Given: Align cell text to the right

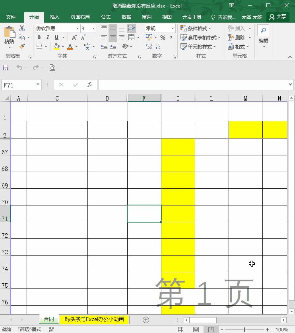Looking at the screenshot, I should (122, 38).
